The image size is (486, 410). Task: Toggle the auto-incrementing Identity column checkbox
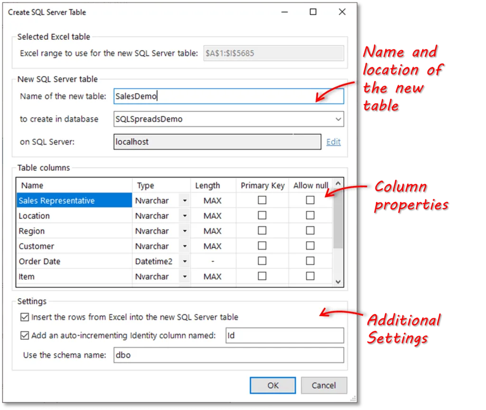point(25,335)
